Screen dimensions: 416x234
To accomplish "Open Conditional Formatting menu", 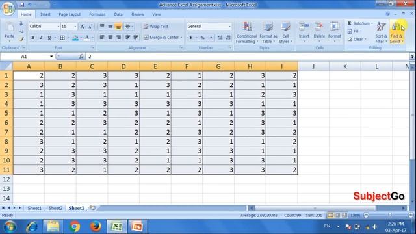I will coord(247,32).
